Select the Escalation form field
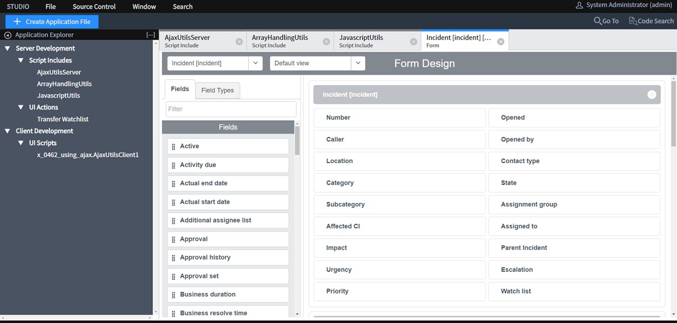Image resolution: width=677 pixels, height=323 pixels. pos(574,270)
